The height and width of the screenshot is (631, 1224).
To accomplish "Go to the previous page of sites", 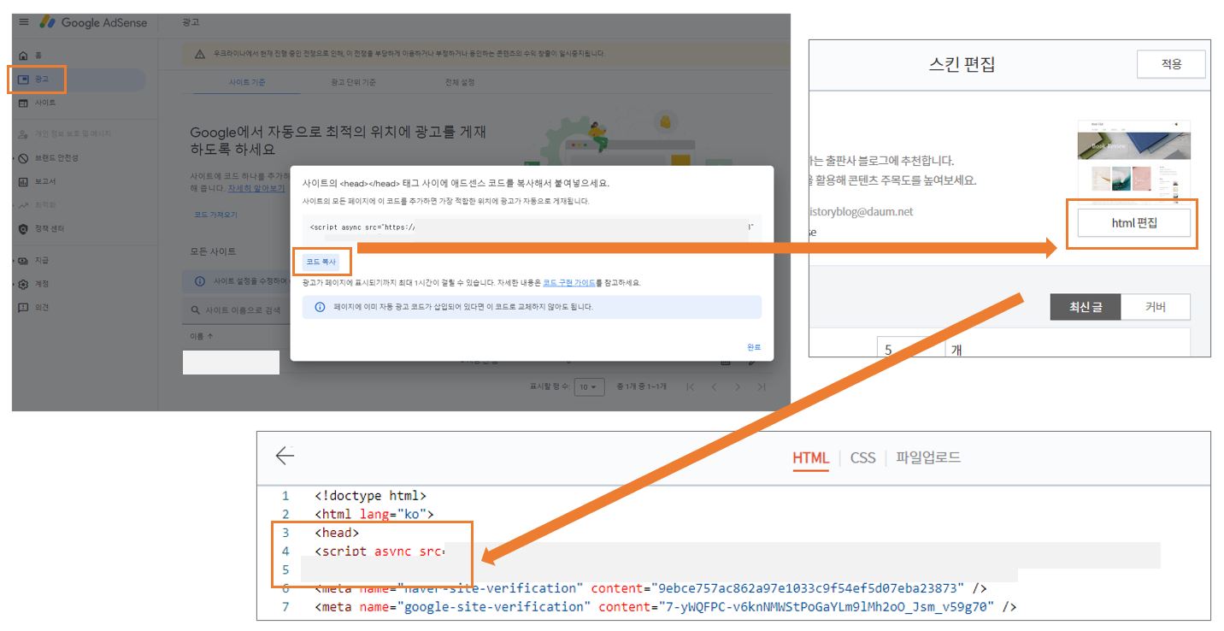I will coord(715,387).
